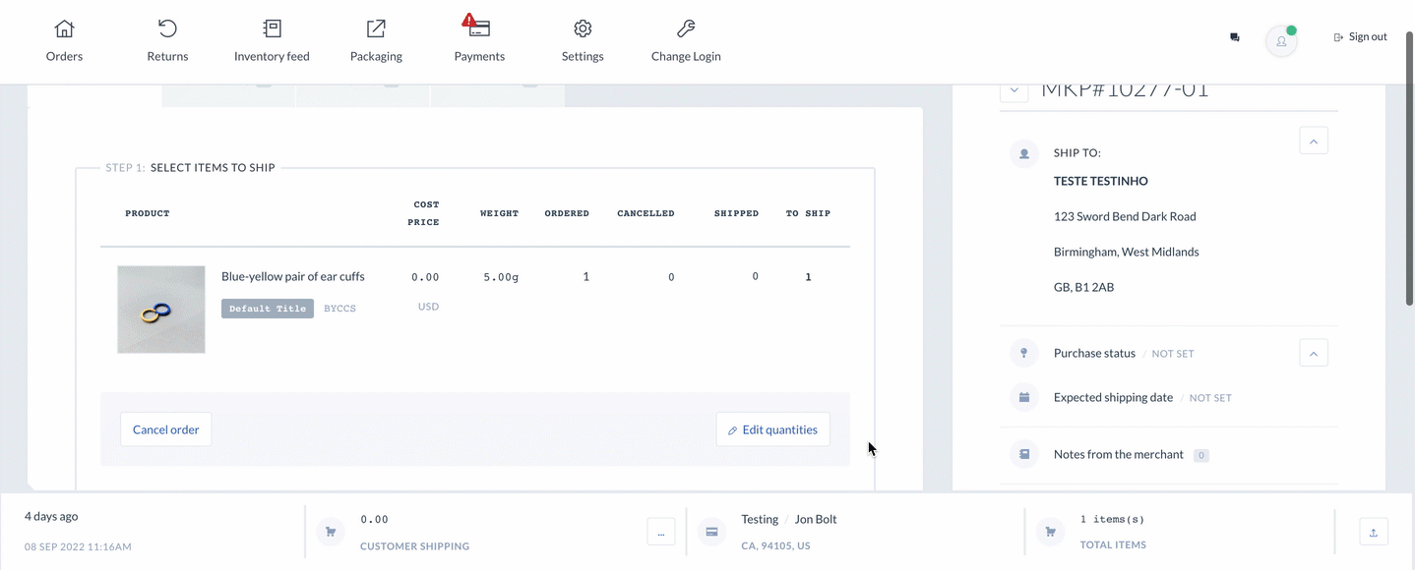Click the 08 SEP 2022 11:16AM timestamp
Screen dimensions: 1415x570
click(x=78, y=546)
